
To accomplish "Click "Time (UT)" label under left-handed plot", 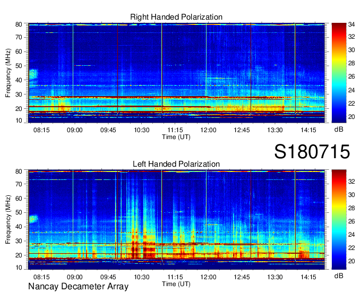I will [176, 284].
